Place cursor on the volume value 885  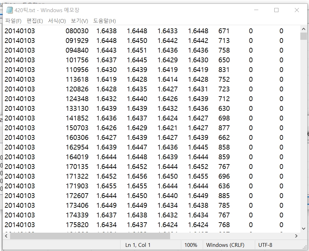coord(224,196)
